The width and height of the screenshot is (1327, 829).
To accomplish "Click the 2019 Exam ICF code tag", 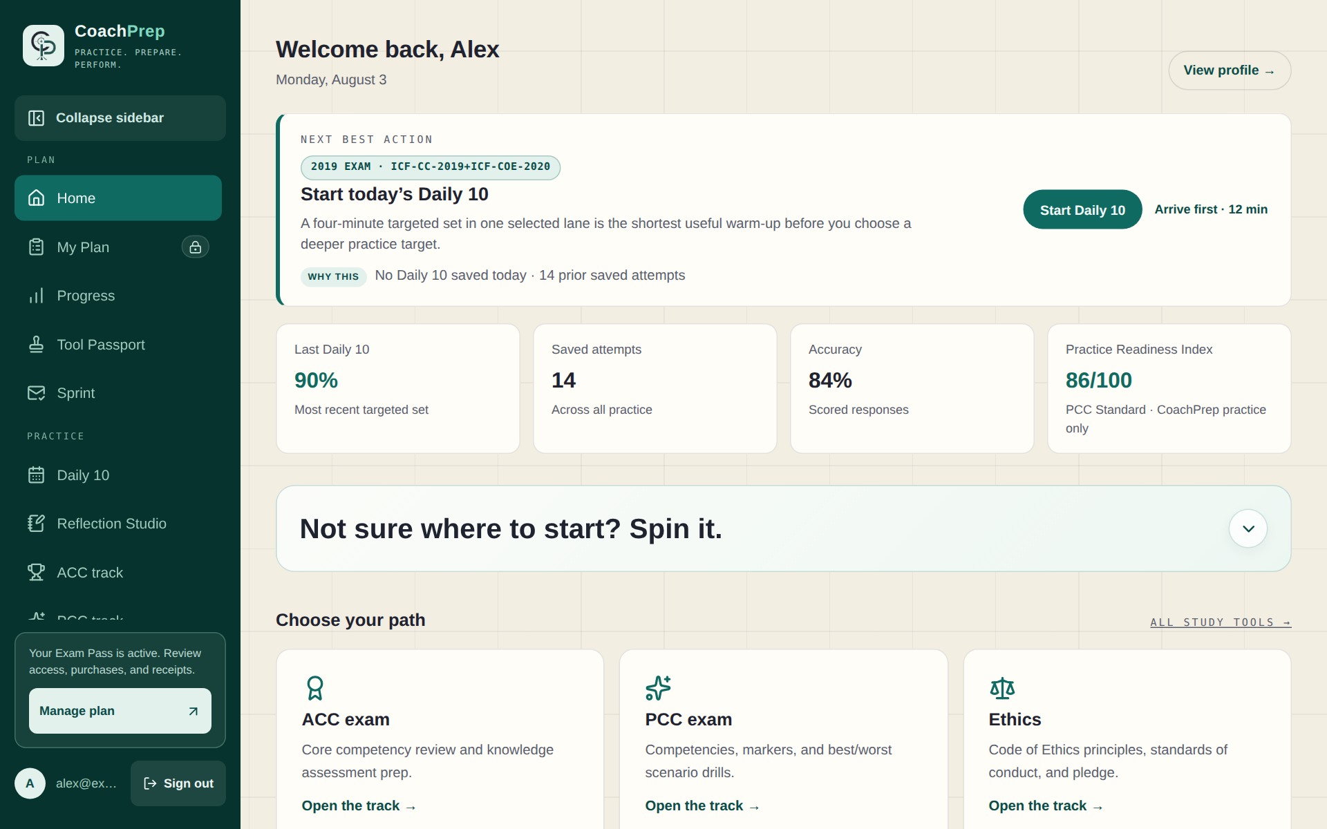I will click(431, 167).
